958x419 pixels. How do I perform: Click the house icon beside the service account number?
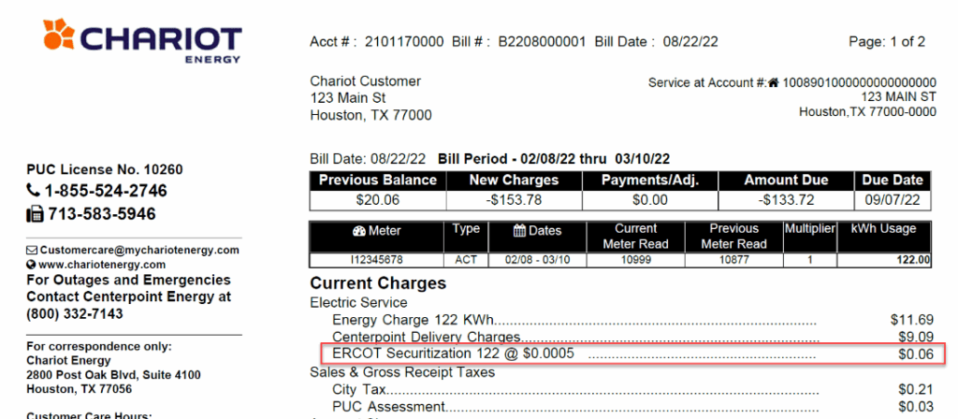pos(774,82)
